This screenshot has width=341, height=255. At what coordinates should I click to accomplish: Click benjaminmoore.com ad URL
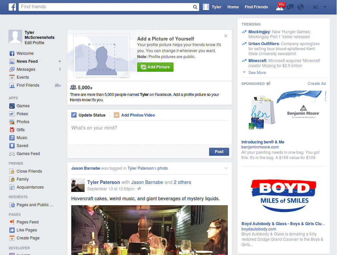(x=260, y=147)
